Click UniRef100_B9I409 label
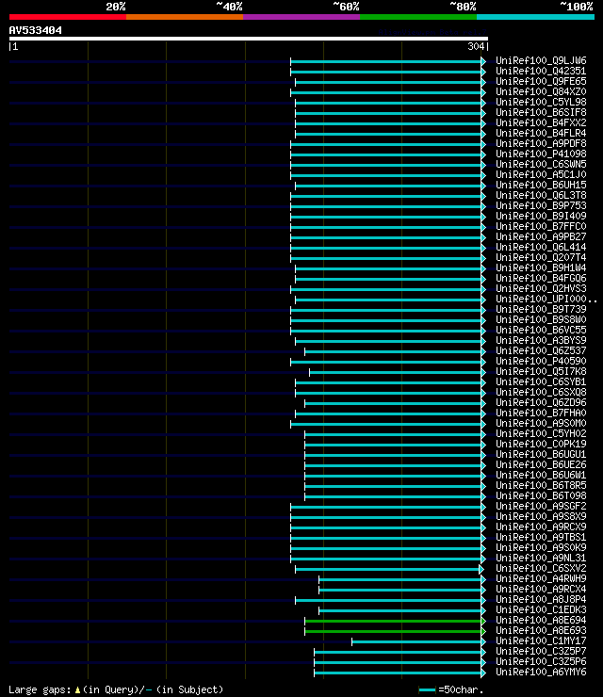Viewport: 603px width, 697px height. 541,216
